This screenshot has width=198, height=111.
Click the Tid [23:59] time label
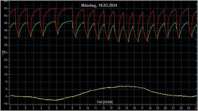click(105, 102)
